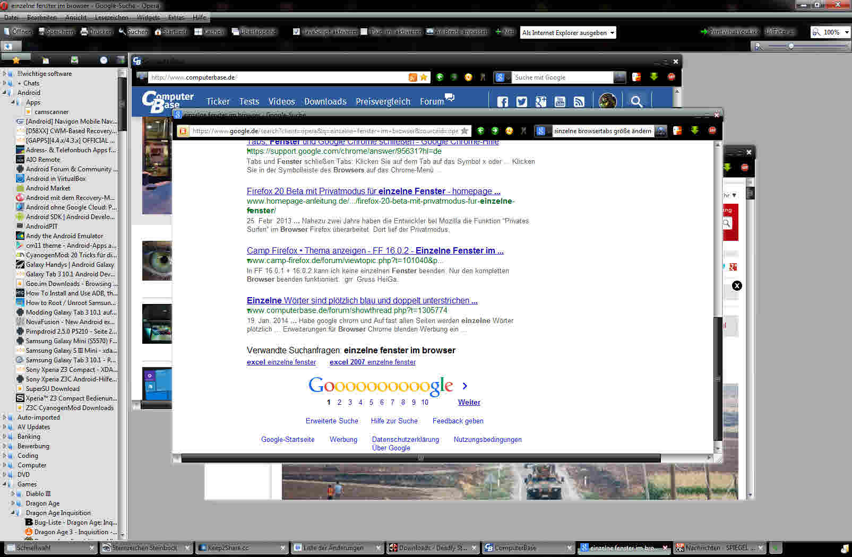This screenshot has height=557, width=852.
Task: Open the Camp Firefox Thema anzeigen result
Action: point(375,250)
